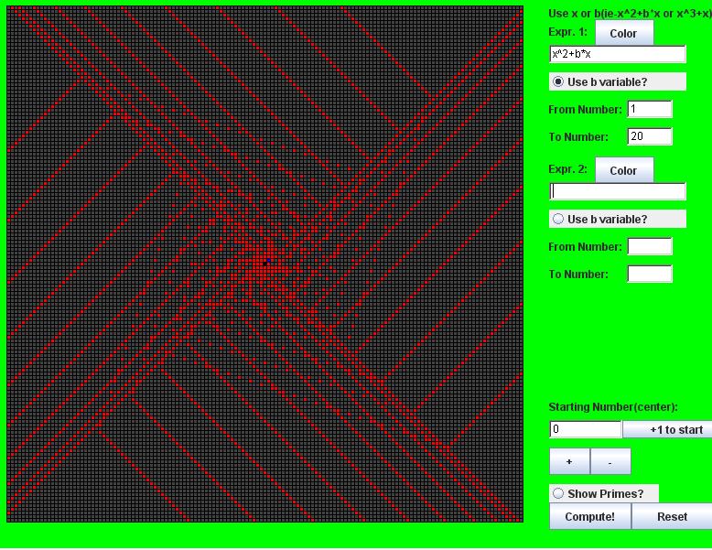Click the Reset button
Screen dimensions: 712x550
pyautogui.click(x=672, y=516)
